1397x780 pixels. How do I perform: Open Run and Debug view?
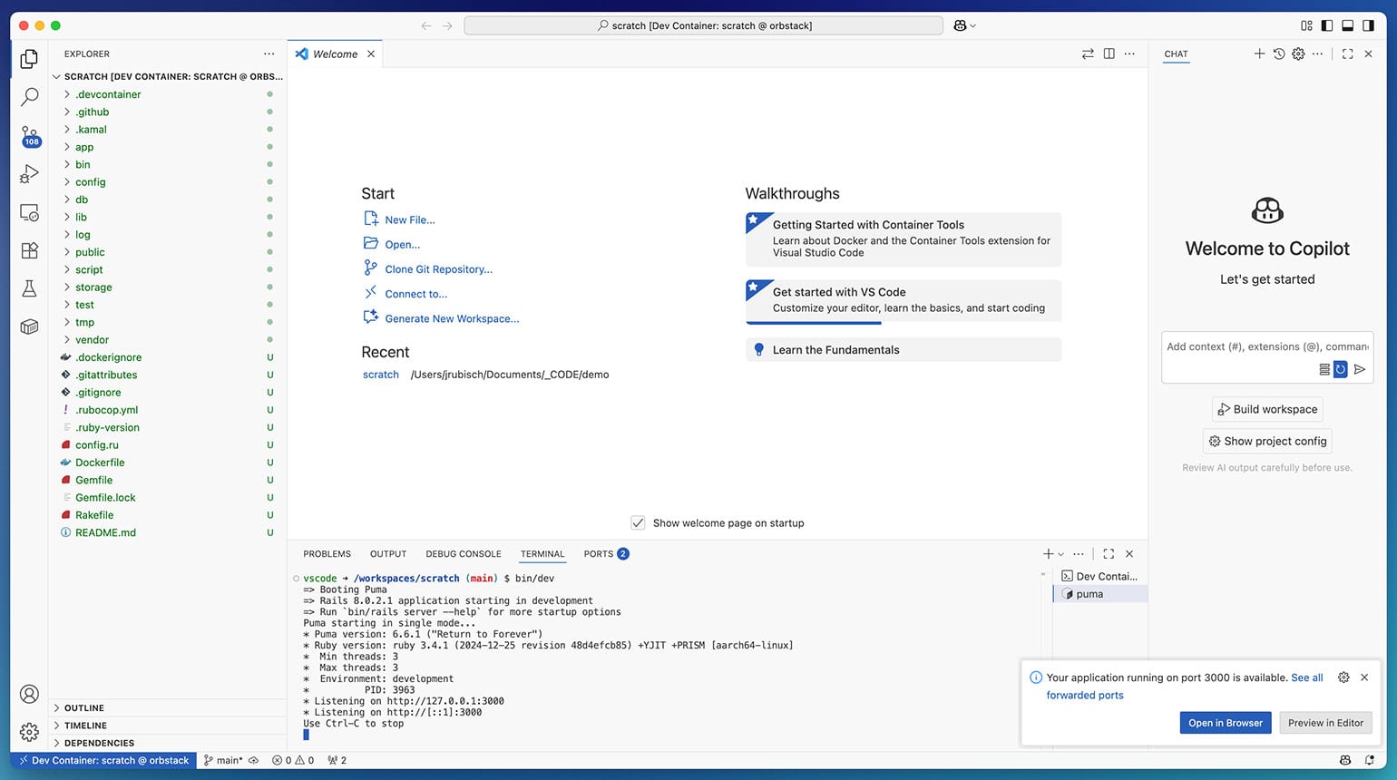29,174
